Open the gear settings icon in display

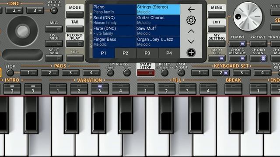click(191, 20)
